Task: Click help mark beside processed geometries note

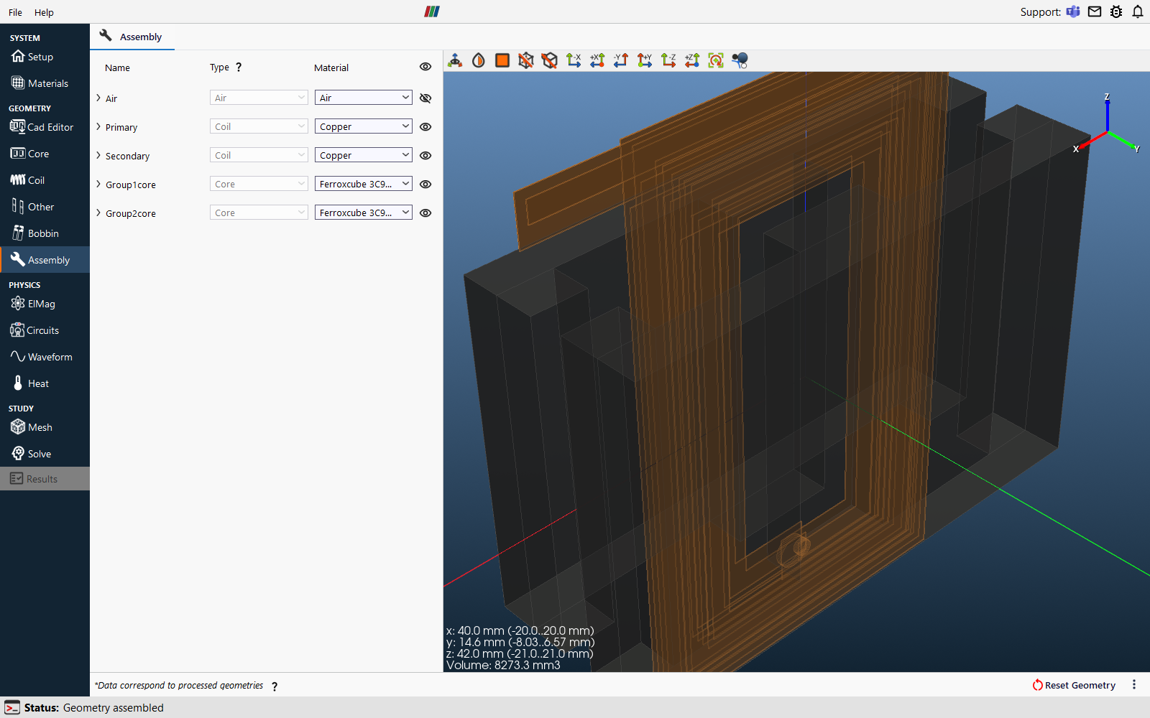Action: (x=275, y=686)
